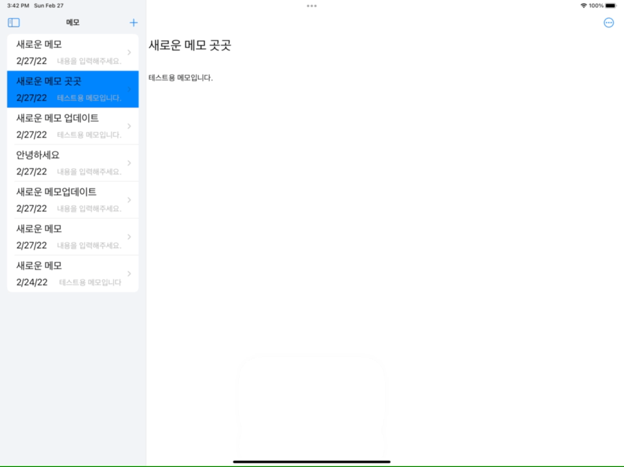Image resolution: width=624 pixels, height=467 pixels.
Task: Open the 새로운 메모 dated 2/24/22
Action: coord(73,273)
